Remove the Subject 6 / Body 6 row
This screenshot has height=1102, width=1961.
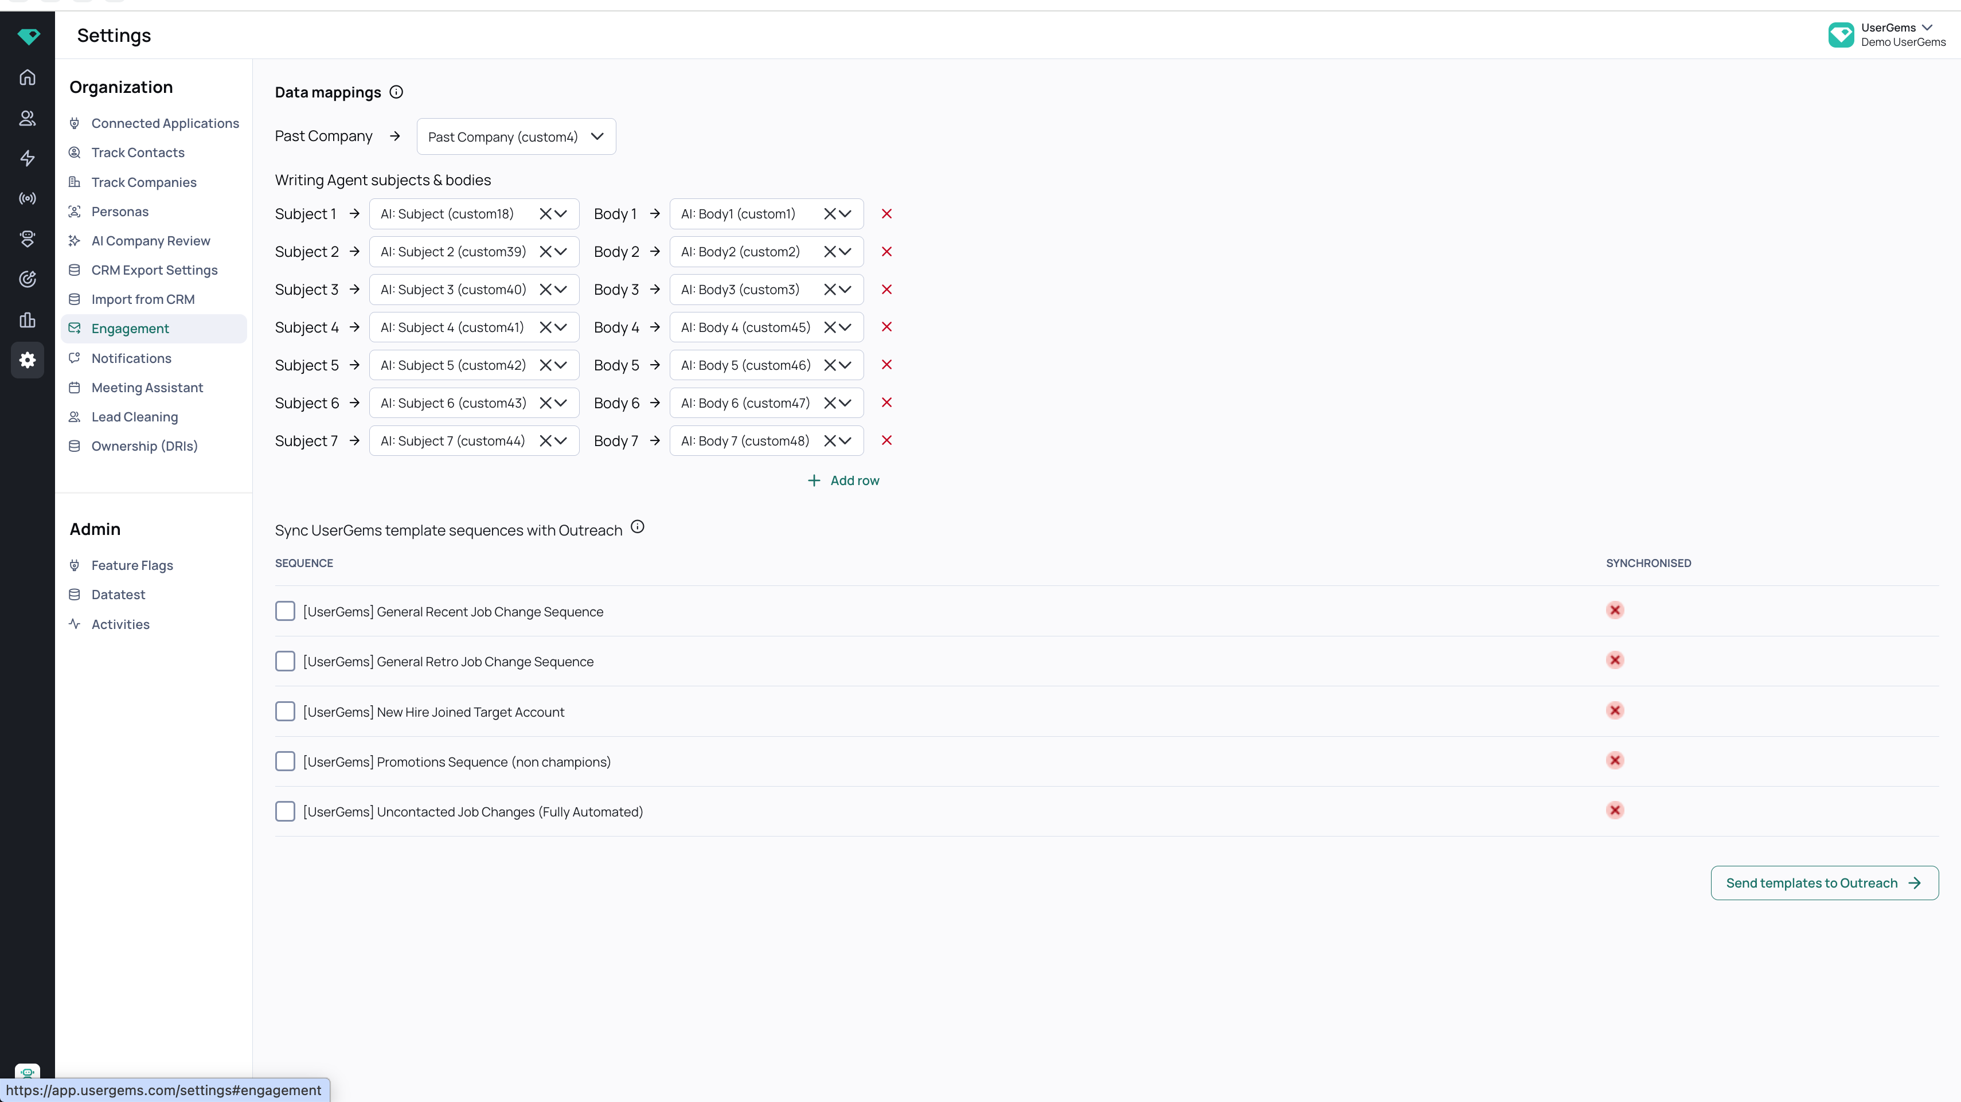tap(887, 402)
